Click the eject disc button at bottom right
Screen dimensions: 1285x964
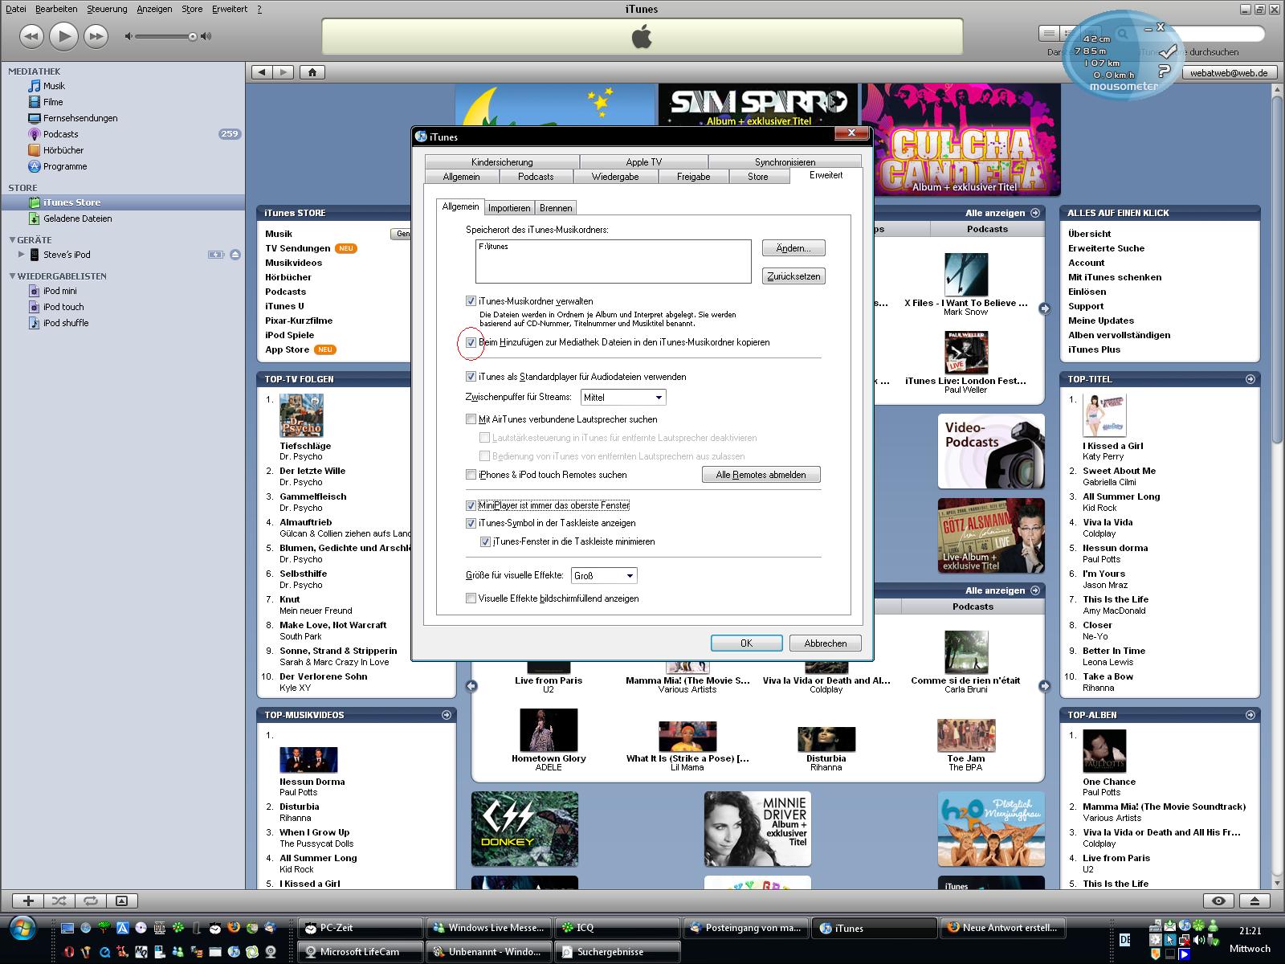point(1254,901)
